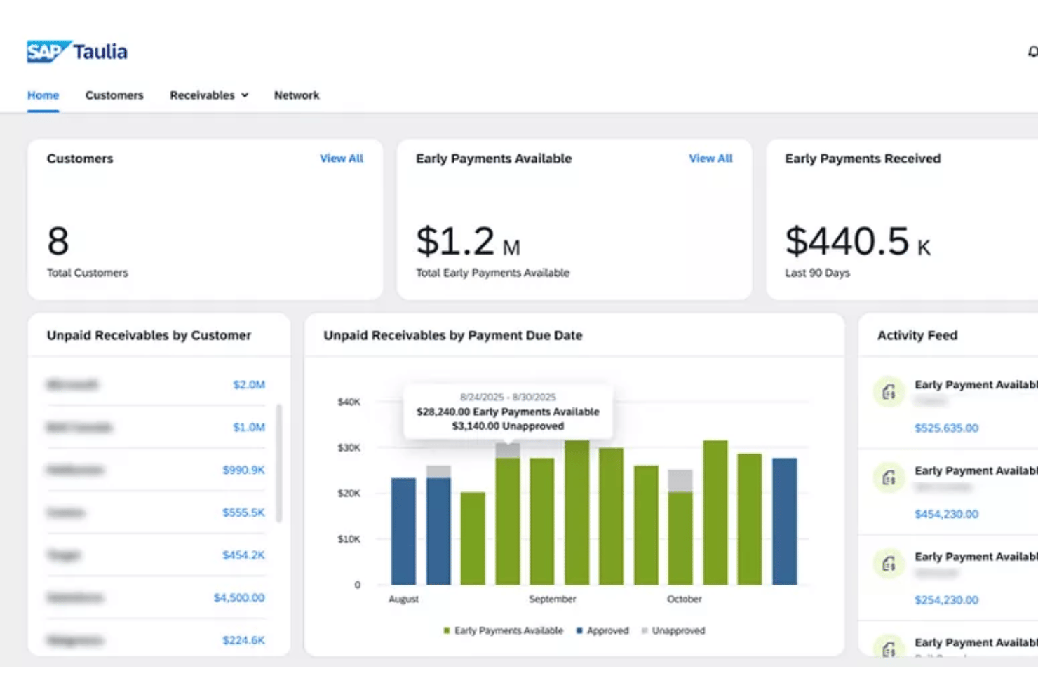Open the $224.6K receivable amount
1038x692 pixels.
pos(243,640)
